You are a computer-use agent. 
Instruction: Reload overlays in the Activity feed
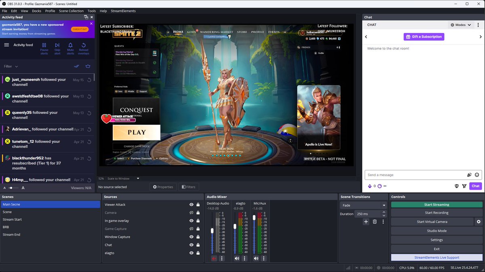(84, 49)
